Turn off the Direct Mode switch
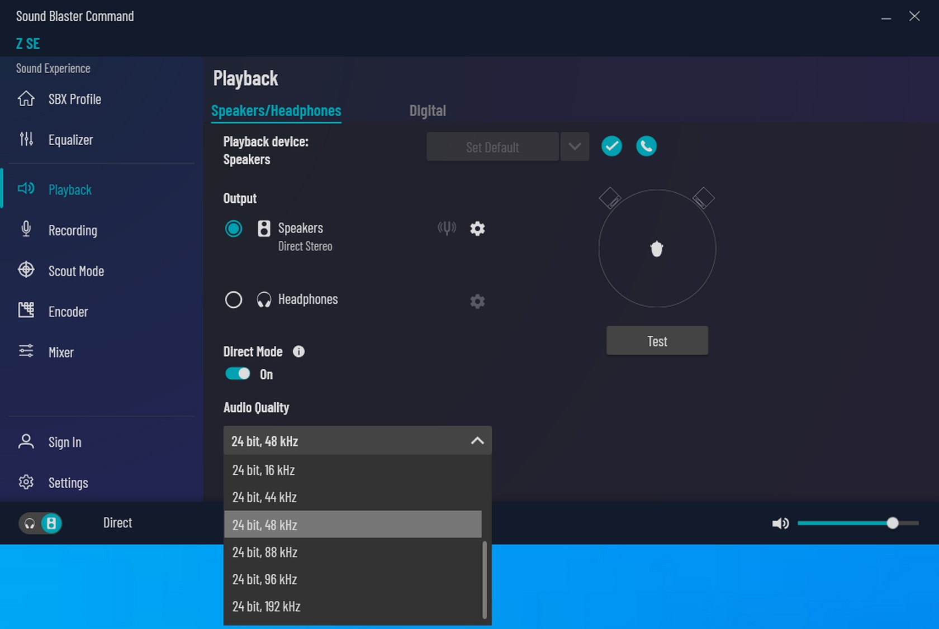 (238, 374)
